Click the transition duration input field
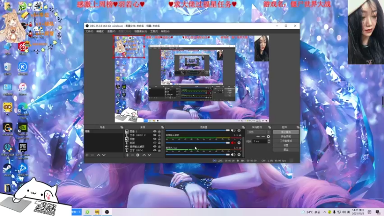 (260, 141)
